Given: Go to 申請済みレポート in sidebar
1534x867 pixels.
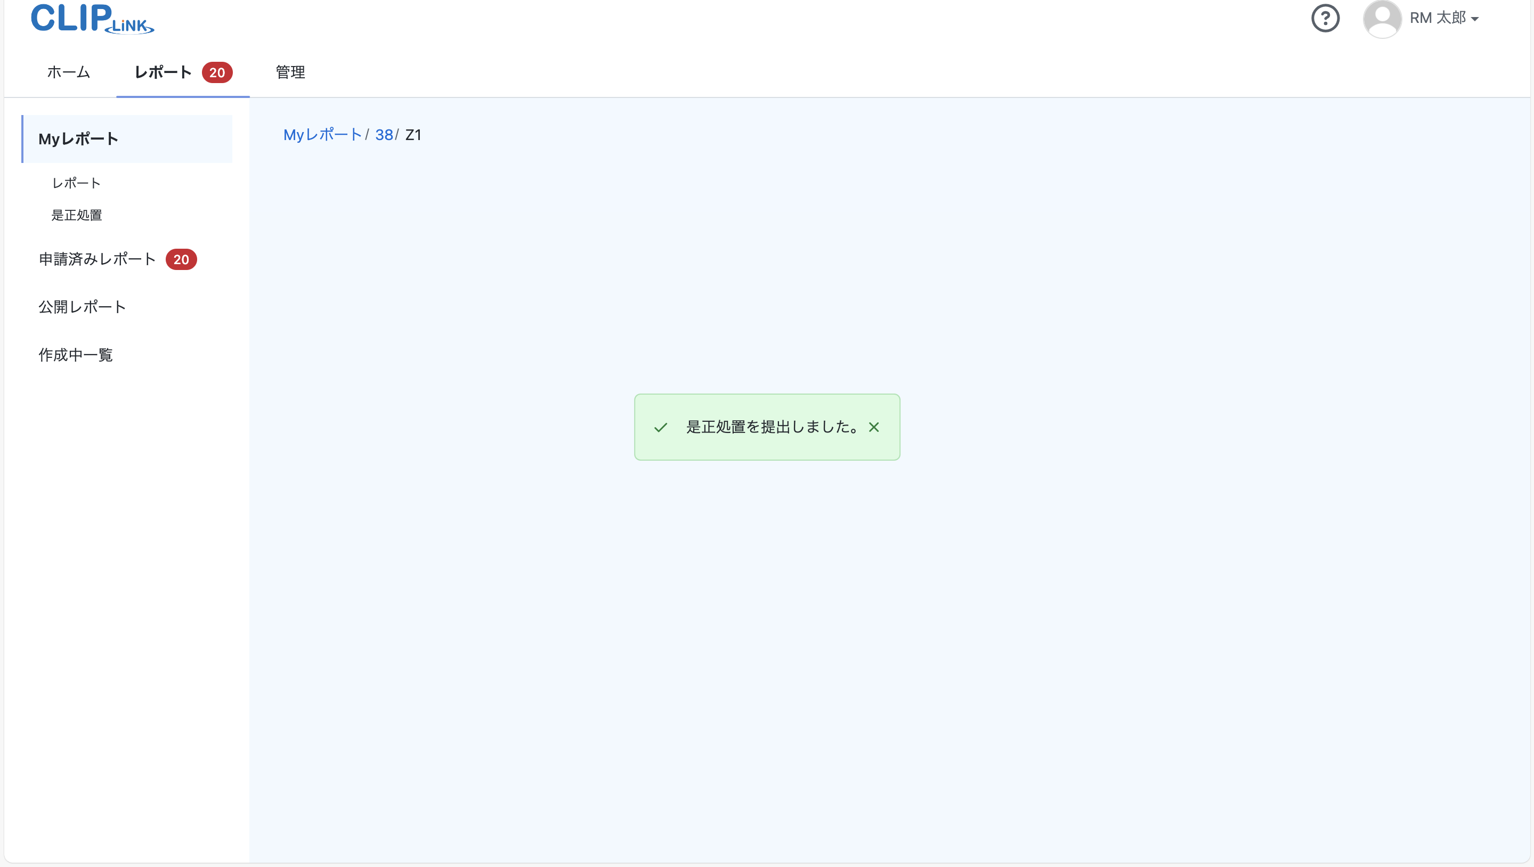Looking at the screenshot, I should (97, 259).
